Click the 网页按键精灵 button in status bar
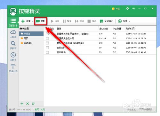 pyautogui.click(x=146, y=109)
